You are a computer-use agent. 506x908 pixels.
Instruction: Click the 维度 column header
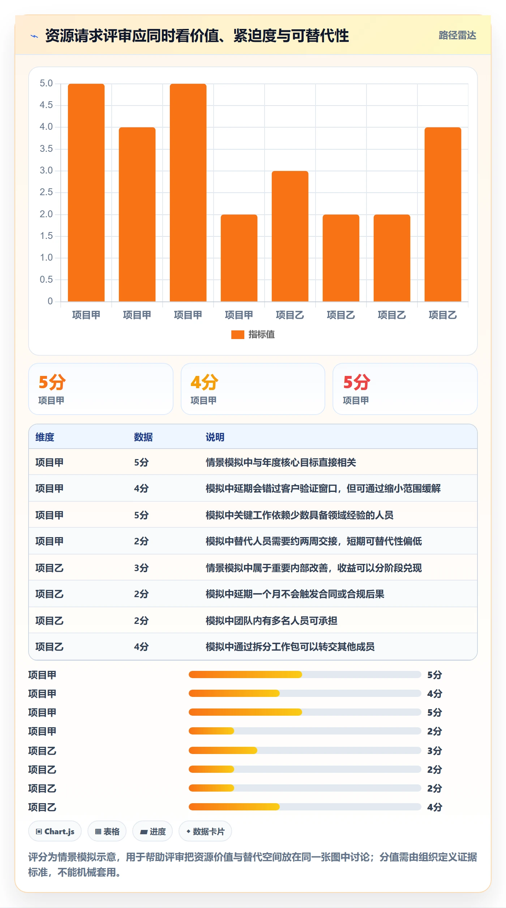[45, 437]
